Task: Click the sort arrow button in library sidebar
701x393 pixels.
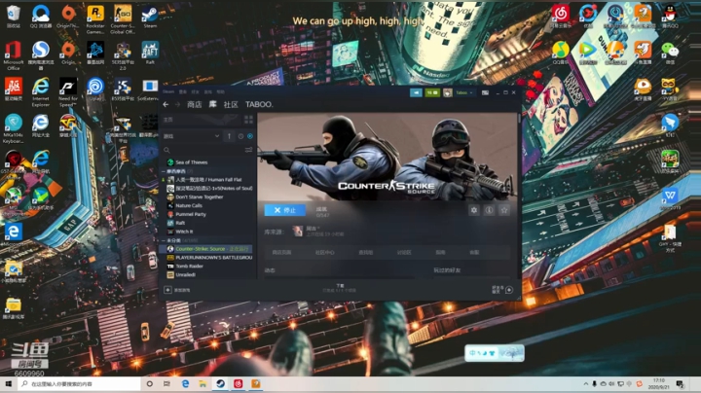Action: (229, 136)
